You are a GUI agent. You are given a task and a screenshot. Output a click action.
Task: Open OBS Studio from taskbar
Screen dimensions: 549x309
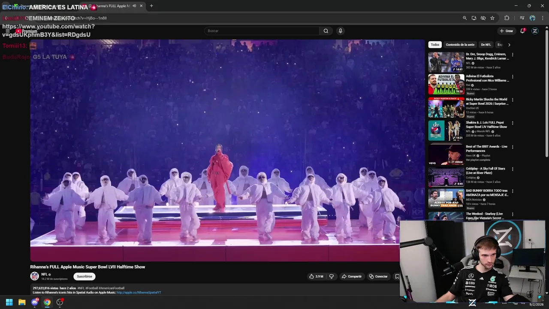coord(60,302)
